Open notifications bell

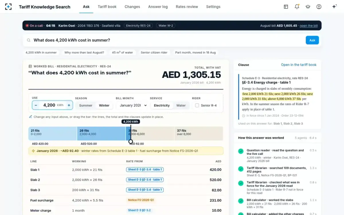click(x=297, y=7)
